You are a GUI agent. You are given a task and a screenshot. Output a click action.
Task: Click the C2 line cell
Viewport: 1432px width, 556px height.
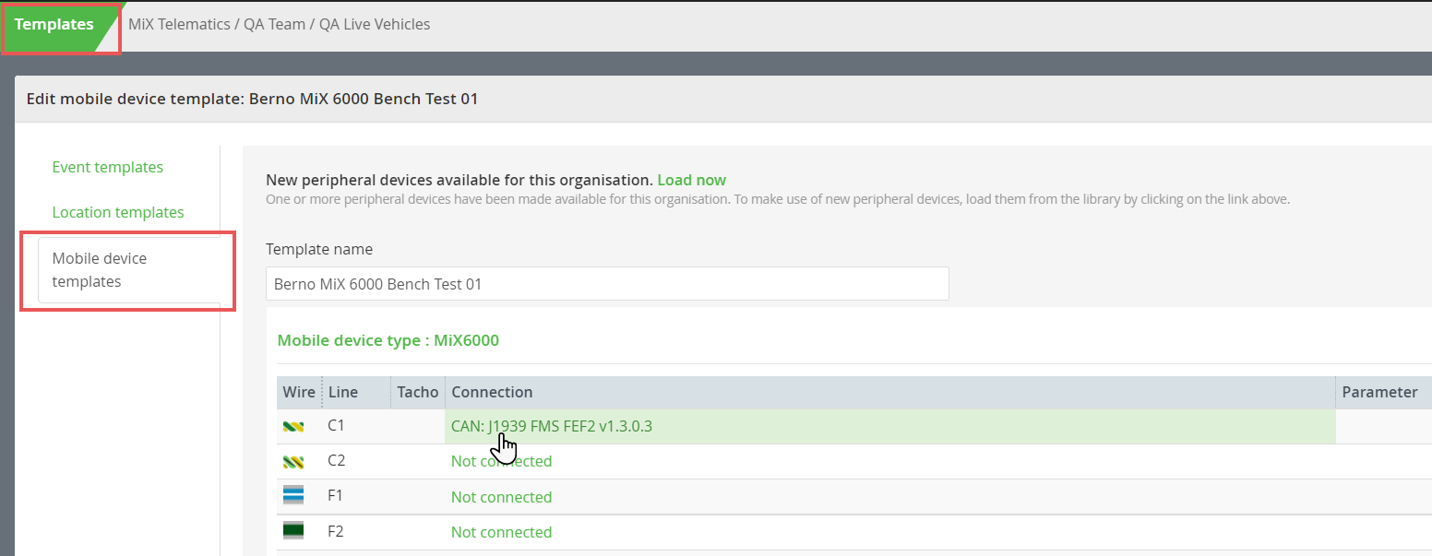tap(356, 461)
